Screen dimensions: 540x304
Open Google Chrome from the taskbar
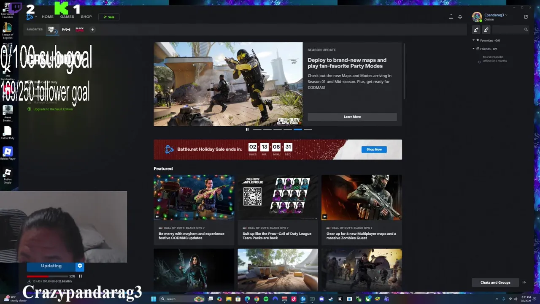tap(256, 299)
